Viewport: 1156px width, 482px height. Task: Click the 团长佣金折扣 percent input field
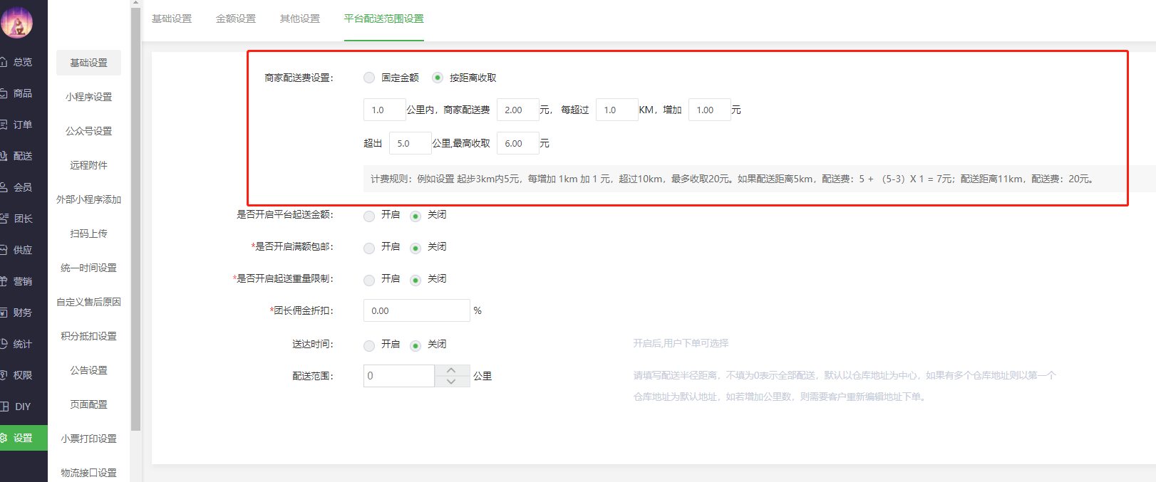pos(416,310)
